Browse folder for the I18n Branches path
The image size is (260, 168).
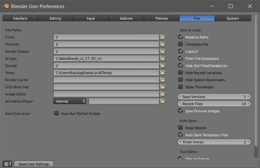pyautogui.click(x=162, y=87)
